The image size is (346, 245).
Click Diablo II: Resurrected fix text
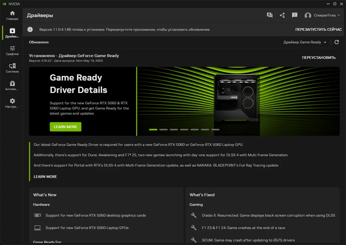[268, 215]
